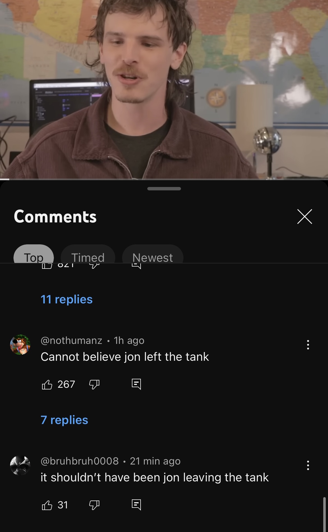
Task: Seek using the video progress bar
Action: pyautogui.click(x=164, y=179)
